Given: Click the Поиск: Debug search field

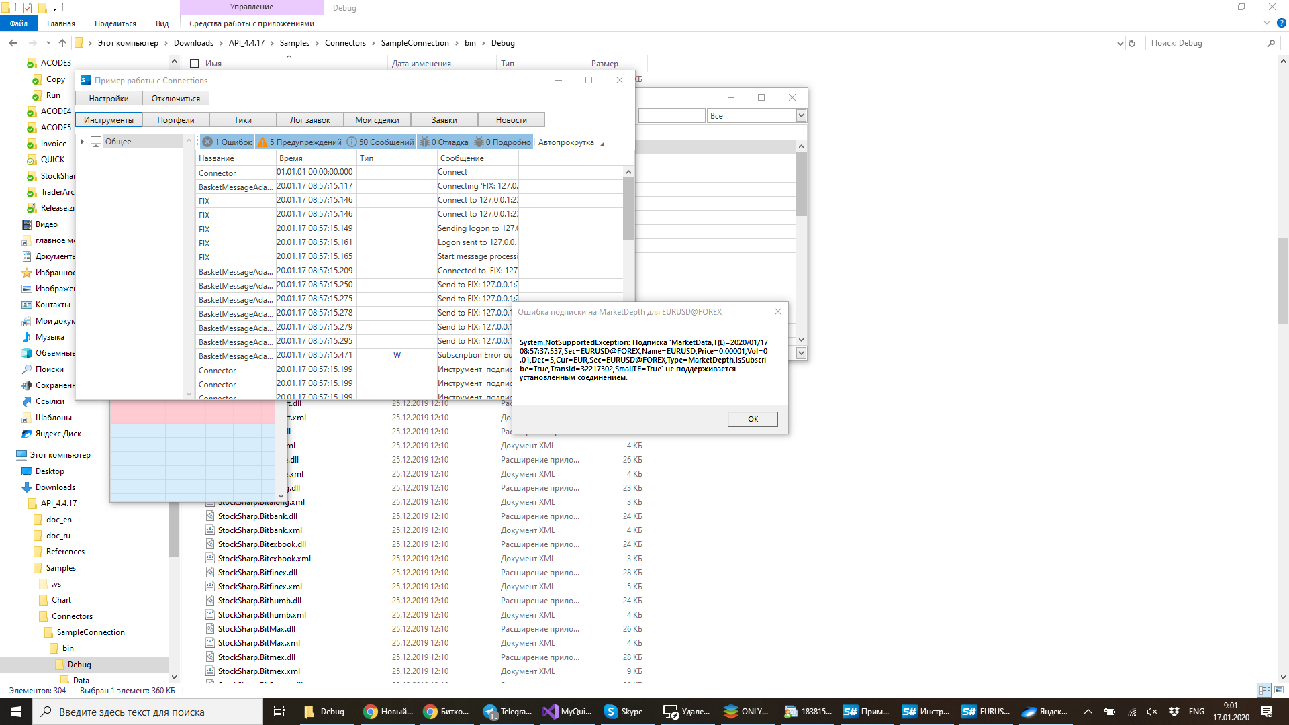Looking at the screenshot, I should click(x=1212, y=43).
